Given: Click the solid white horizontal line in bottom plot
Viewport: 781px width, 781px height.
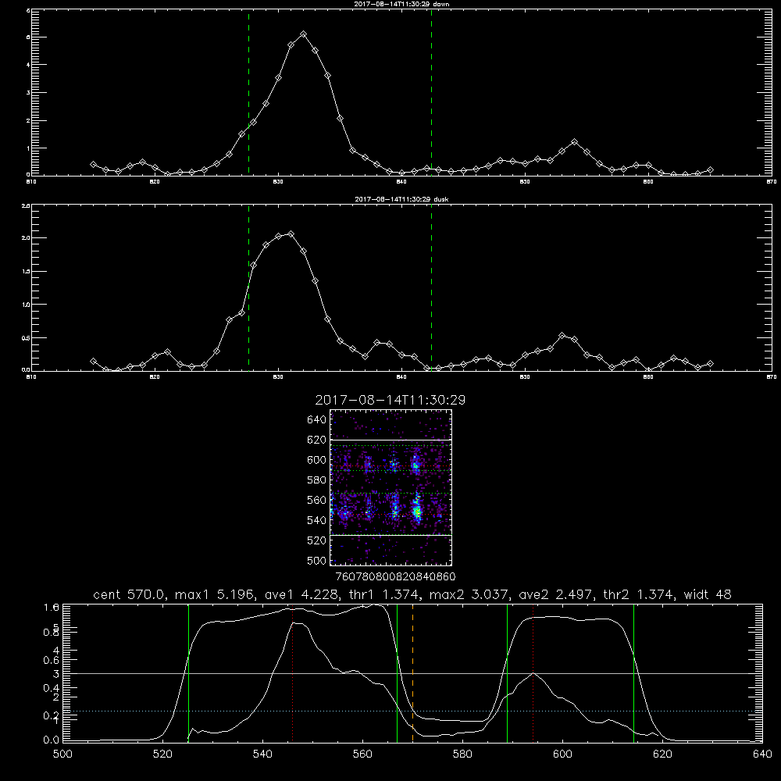Looking at the screenshot, I should [x=412, y=673].
